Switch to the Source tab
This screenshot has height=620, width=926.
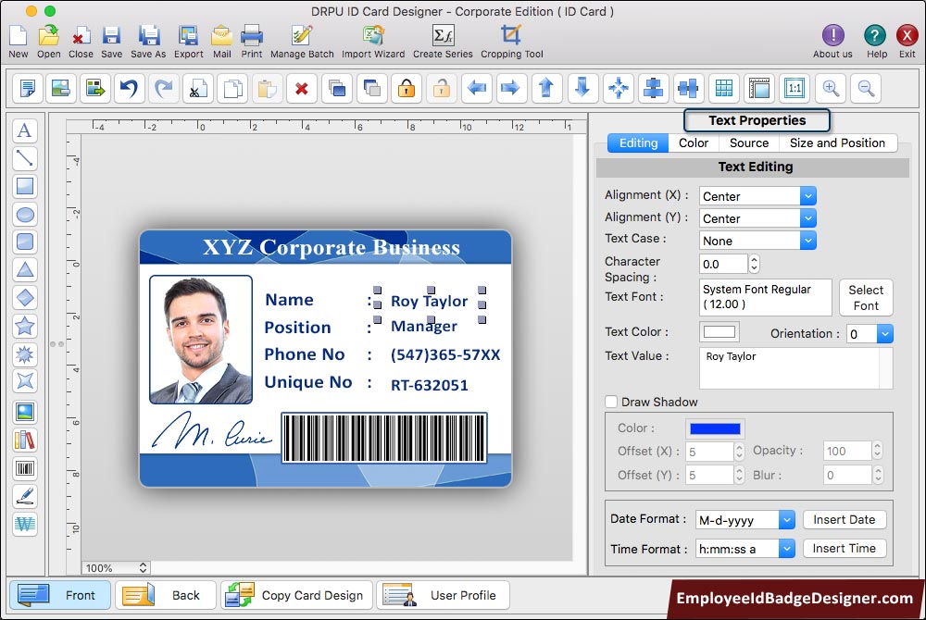(749, 143)
